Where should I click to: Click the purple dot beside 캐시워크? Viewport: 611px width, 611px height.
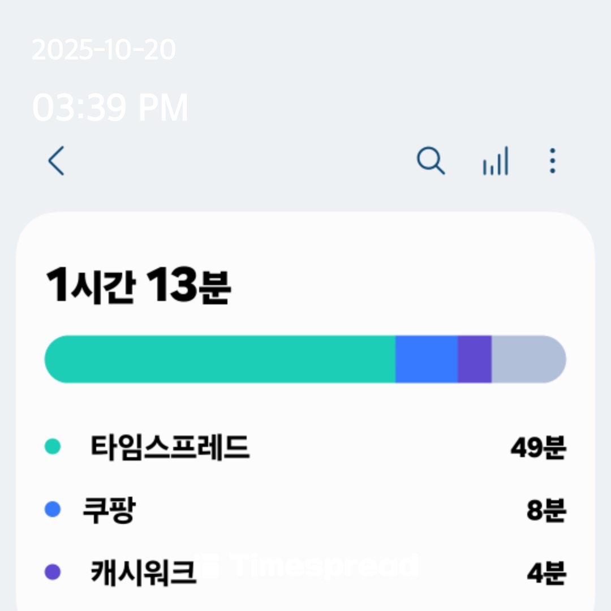pos(53,572)
